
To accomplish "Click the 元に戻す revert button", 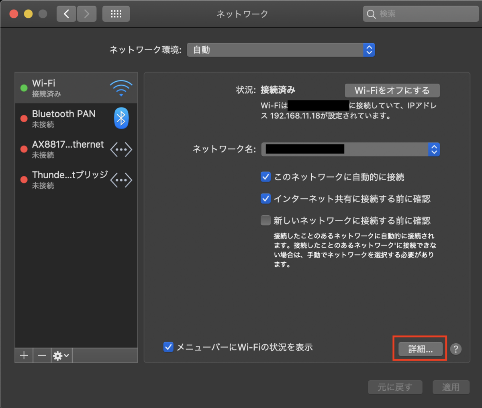I will [395, 387].
